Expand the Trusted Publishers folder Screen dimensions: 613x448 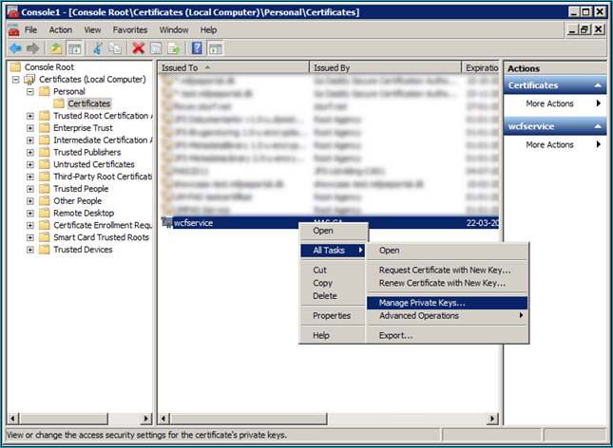click(30, 152)
